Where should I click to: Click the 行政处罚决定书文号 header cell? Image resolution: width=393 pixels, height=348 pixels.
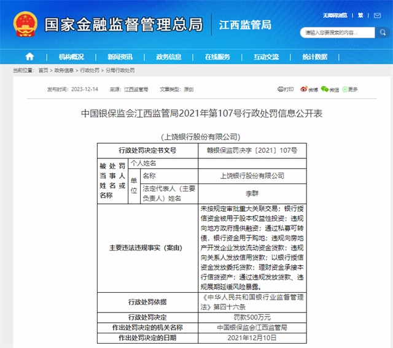[x=147, y=150]
